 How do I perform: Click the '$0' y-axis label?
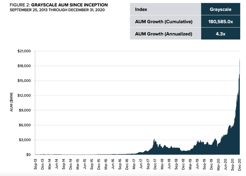[x=28, y=155]
